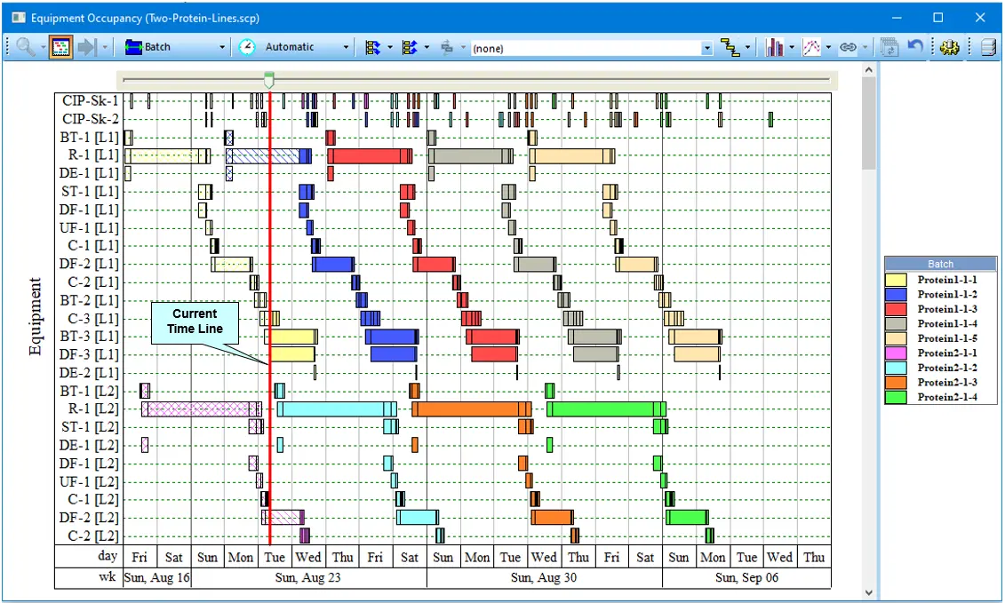Expand the Gantt chart icon dropdown

(x=748, y=47)
